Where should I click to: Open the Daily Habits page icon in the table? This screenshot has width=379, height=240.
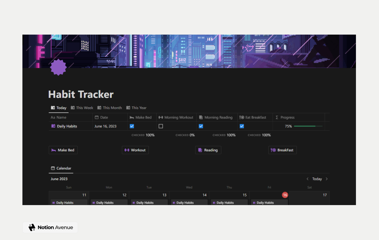(x=53, y=126)
